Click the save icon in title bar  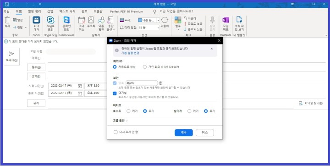pos(7,4)
